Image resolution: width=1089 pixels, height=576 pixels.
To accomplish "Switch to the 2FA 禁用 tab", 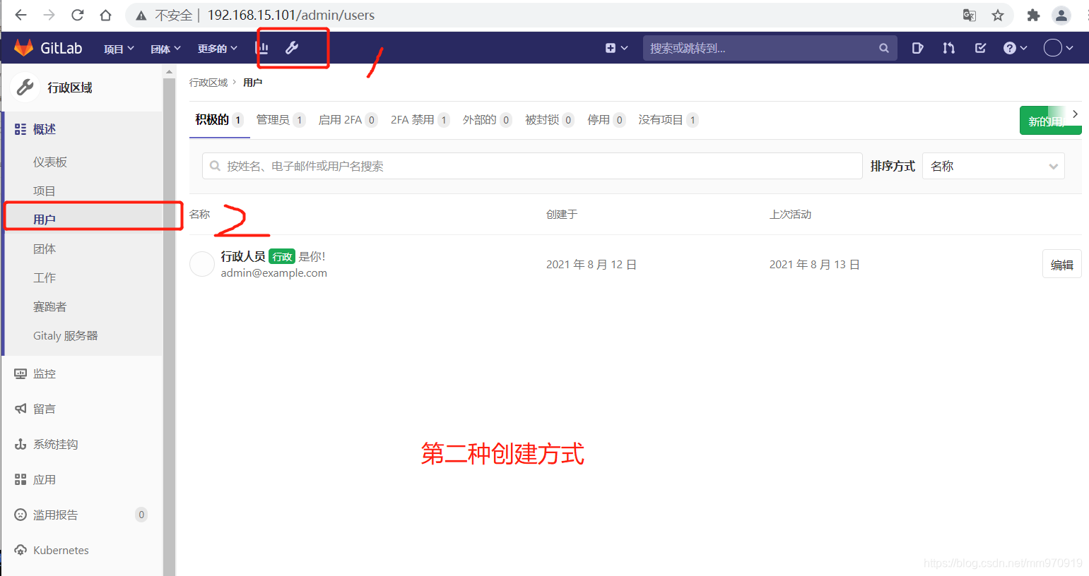I will [420, 120].
